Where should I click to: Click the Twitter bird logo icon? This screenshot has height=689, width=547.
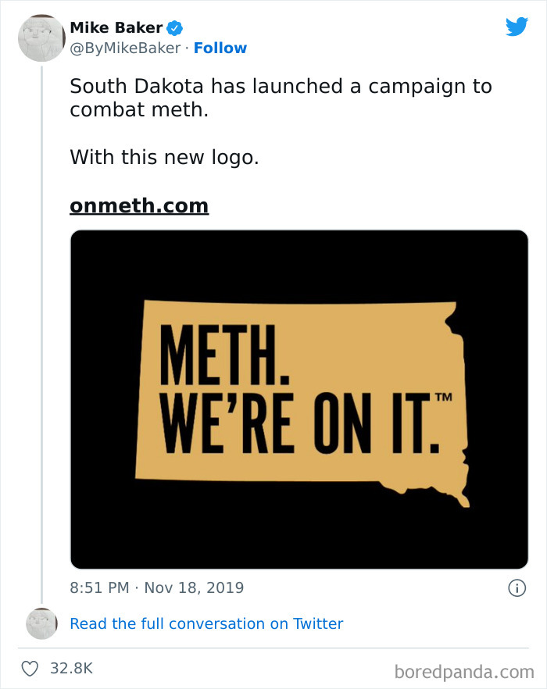click(x=517, y=27)
